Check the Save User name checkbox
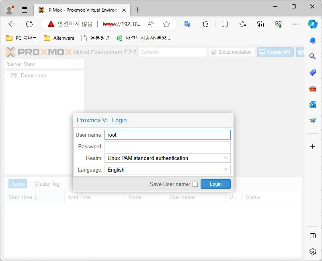322x261 pixels. point(195,184)
